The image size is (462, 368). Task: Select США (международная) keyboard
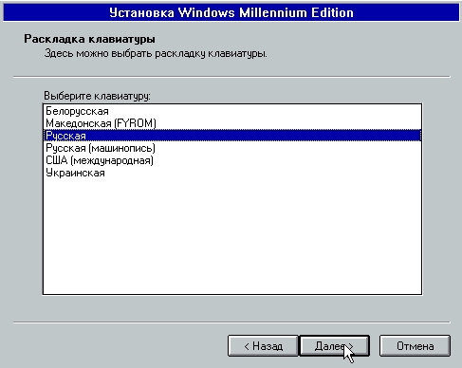(232, 160)
